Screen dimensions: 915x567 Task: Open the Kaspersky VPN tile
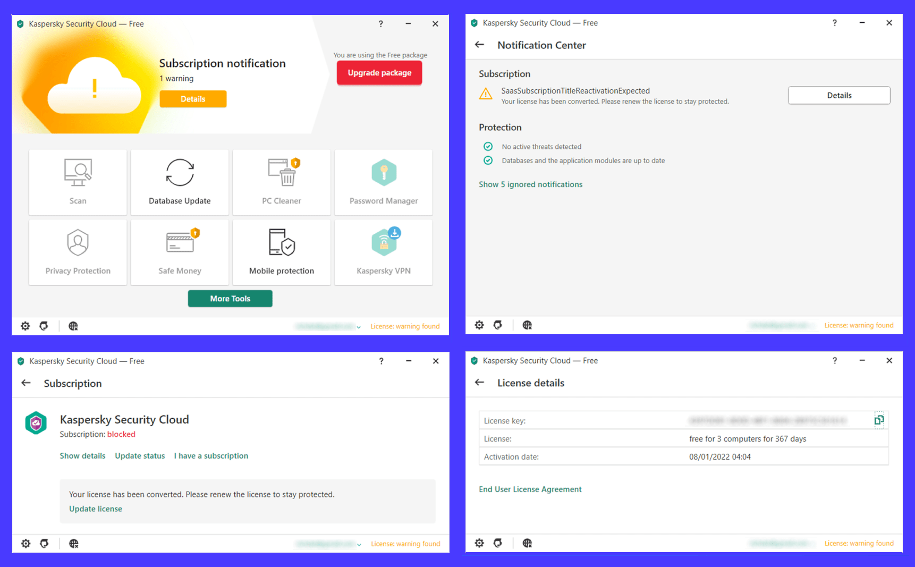[x=384, y=252]
